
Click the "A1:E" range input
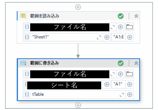pyautogui.click(x=119, y=37)
